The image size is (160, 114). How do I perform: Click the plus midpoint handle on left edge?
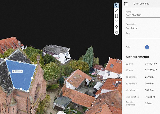coord(9,73)
